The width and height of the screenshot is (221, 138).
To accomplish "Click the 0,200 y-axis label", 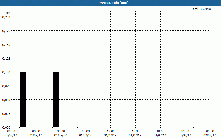I will pos(6,17).
